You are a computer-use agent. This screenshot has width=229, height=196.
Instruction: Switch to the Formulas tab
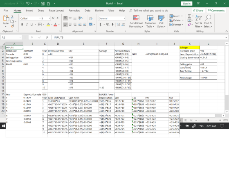pyautogui.click(x=74, y=11)
